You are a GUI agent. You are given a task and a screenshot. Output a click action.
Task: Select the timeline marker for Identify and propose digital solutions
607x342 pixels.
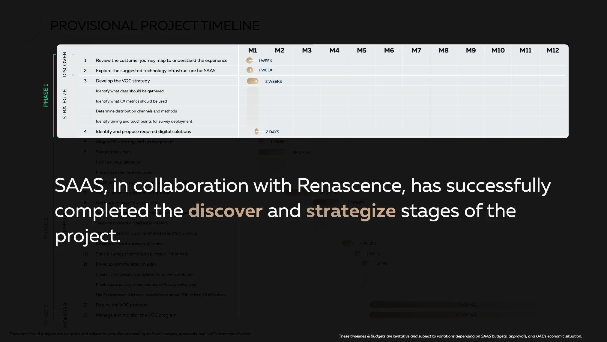[x=256, y=131]
